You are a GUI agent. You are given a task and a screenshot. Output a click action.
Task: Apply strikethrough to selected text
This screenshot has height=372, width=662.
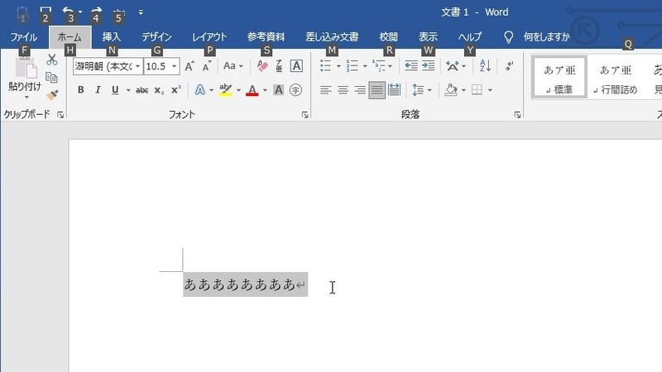pos(142,90)
